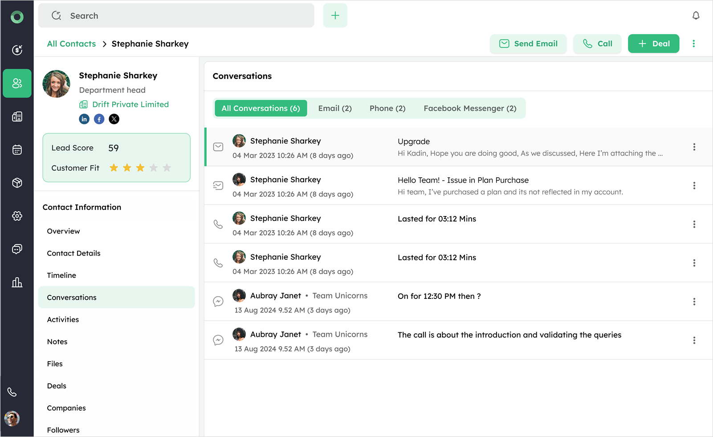
Task: Click the green plus quick-add button
Action: (x=335, y=16)
